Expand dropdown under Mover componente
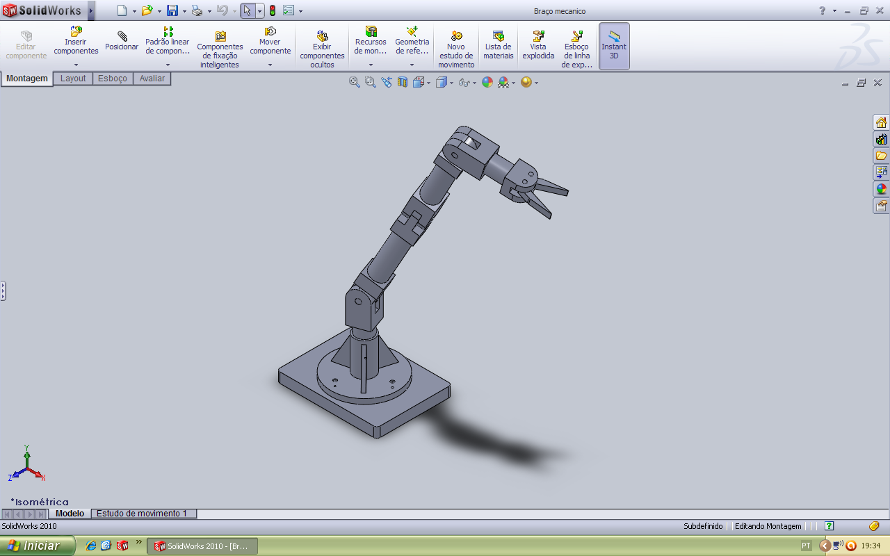Screen dimensions: 890x556 (x=270, y=65)
